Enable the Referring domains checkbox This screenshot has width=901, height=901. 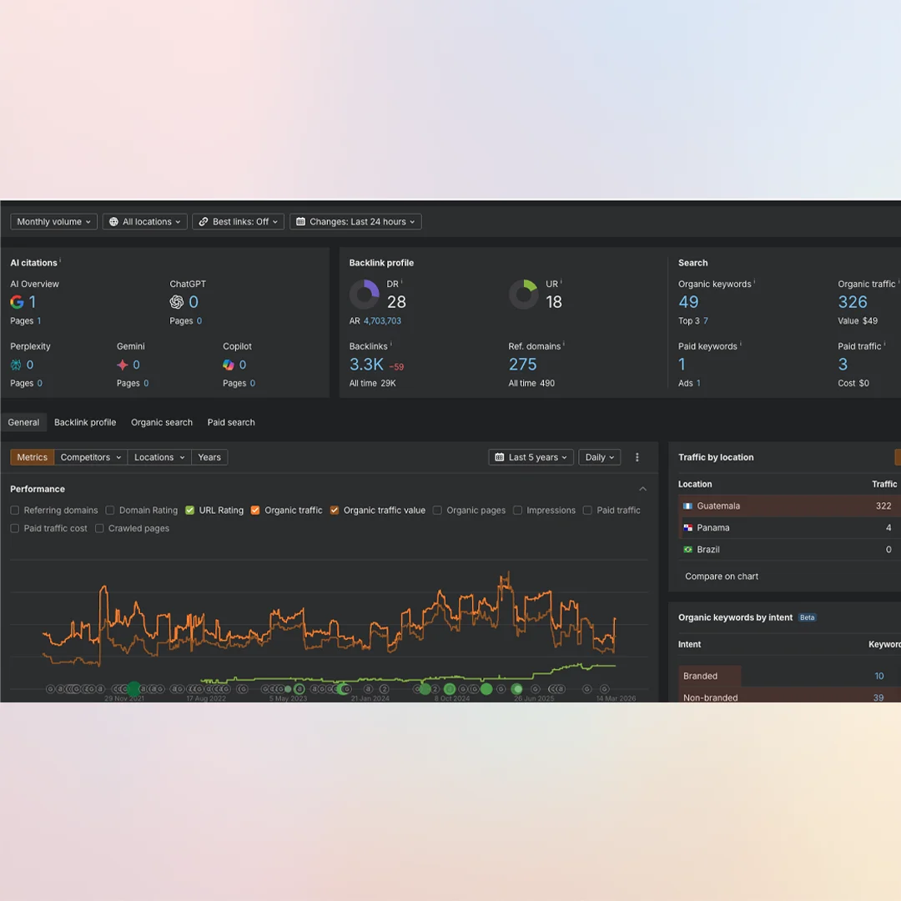15,511
